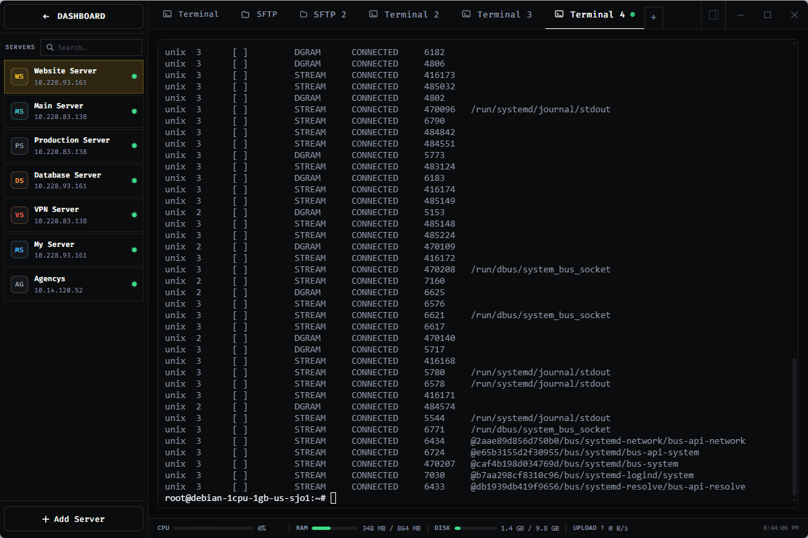This screenshot has width=808, height=538.
Task: Click the My Server name label
Action: pos(55,244)
